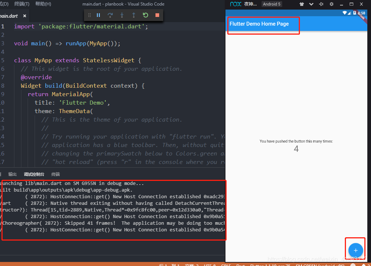Tap the floating plus button in Flutter app
Screen dimensions: 371x266
click(x=356, y=251)
